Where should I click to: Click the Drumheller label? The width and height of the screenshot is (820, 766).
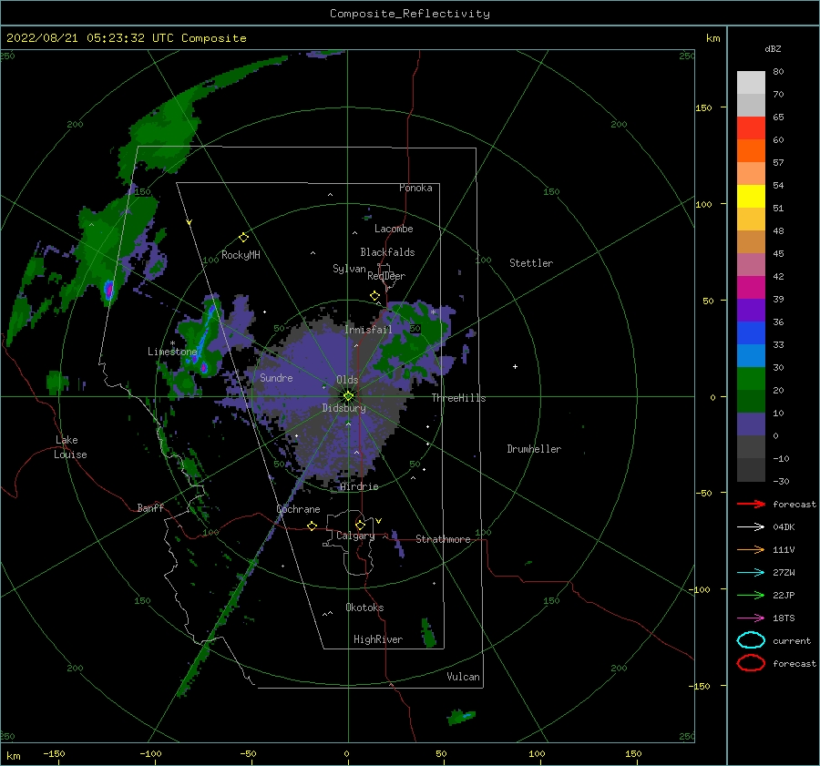pyautogui.click(x=534, y=449)
